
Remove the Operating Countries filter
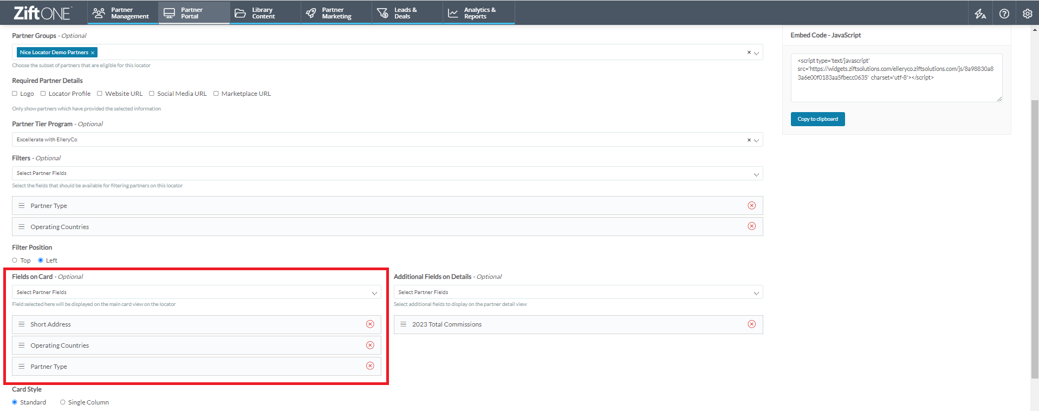(x=751, y=226)
